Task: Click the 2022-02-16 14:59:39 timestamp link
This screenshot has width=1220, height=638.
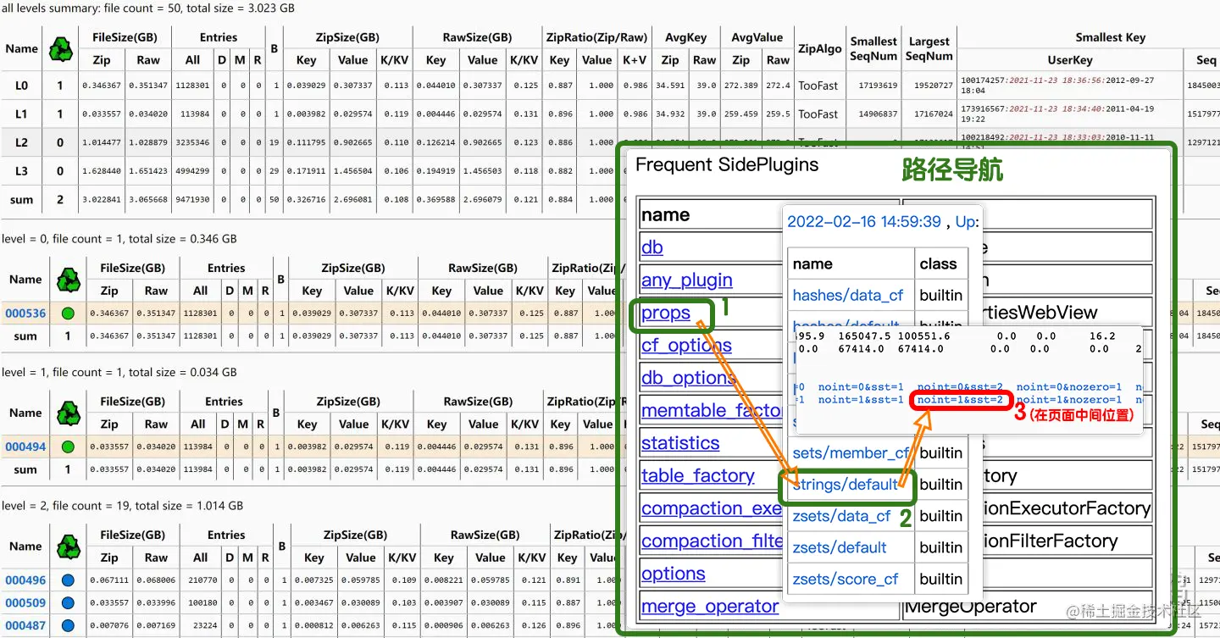Action: pyautogui.click(x=864, y=222)
